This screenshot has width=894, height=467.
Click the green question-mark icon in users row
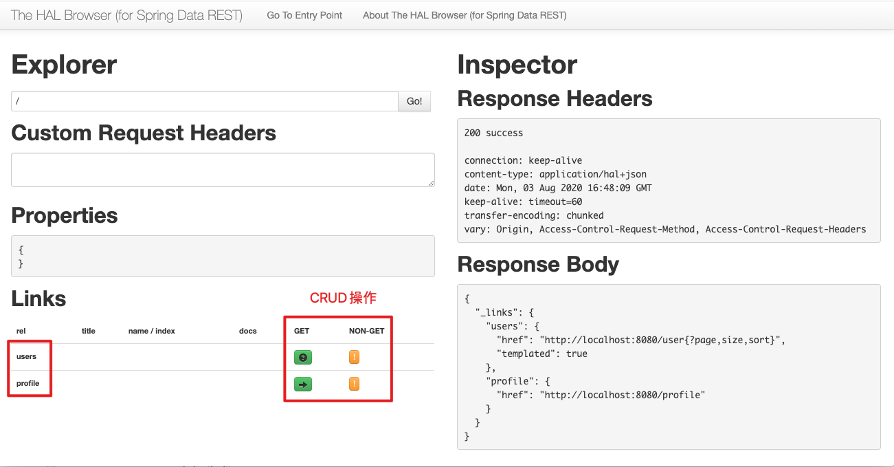pyautogui.click(x=302, y=357)
